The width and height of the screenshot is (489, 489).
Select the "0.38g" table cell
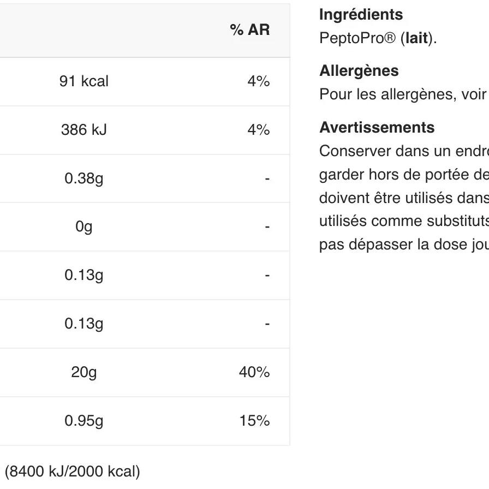coord(84,178)
